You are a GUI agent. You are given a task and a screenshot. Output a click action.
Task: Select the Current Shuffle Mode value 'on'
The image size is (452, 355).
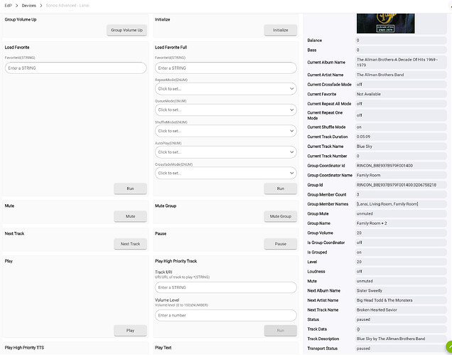[401, 127]
